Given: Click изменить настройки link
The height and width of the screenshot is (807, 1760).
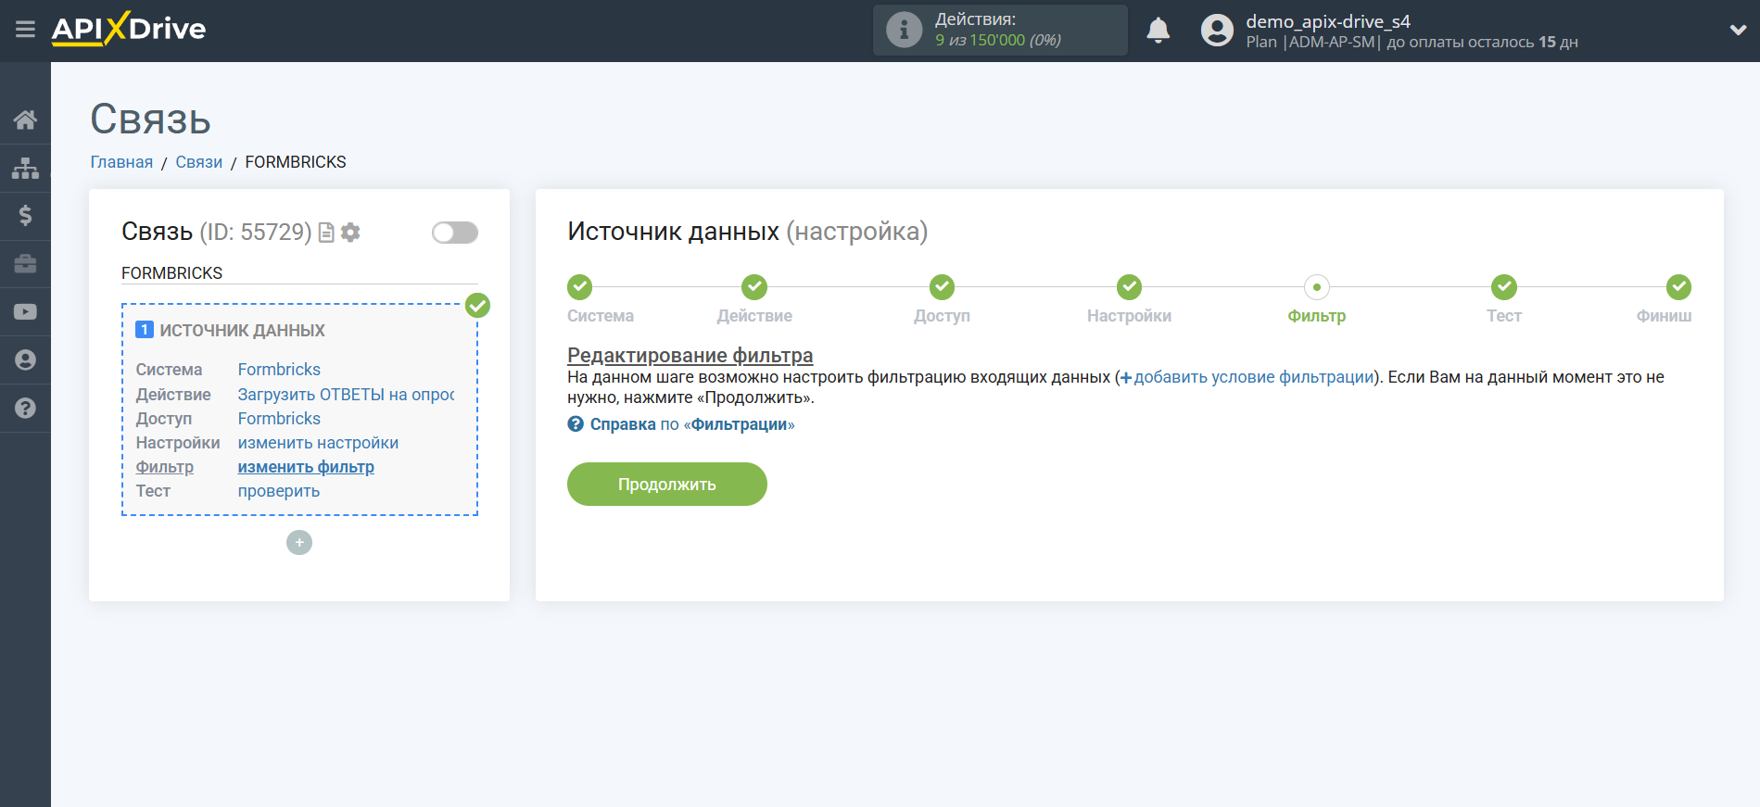Looking at the screenshot, I should click(x=318, y=444).
